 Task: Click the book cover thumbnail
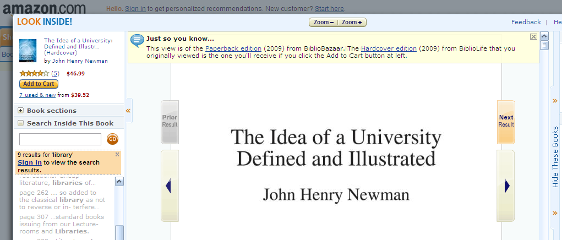tap(28, 51)
